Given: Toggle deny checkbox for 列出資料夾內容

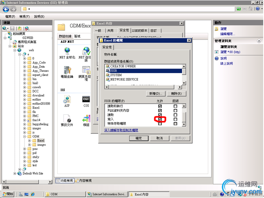Looking at the screenshot, I should point(175,111).
